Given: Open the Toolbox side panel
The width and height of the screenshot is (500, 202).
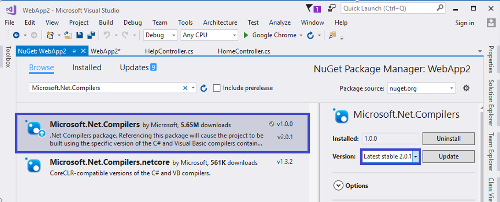Looking at the screenshot, I should coord(8,57).
